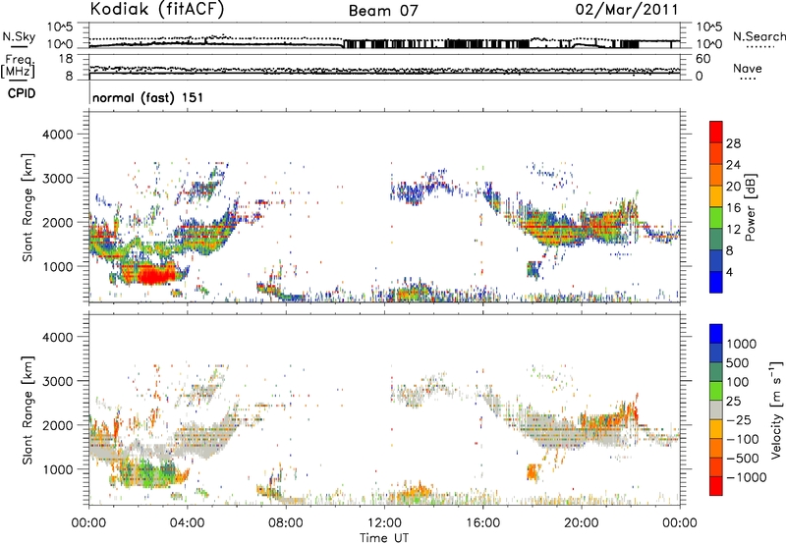The height and width of the screenshot is (544, 786).
Task: Click the "N.Sky" legend label
Action: pyautogui.click(x=19, y=36)
